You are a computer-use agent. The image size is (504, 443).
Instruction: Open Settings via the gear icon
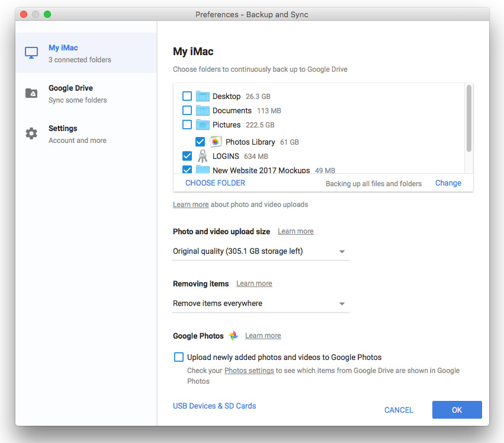(31, 133)
